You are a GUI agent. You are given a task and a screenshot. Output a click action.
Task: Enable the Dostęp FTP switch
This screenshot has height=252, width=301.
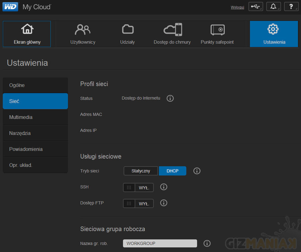[138, 204]
